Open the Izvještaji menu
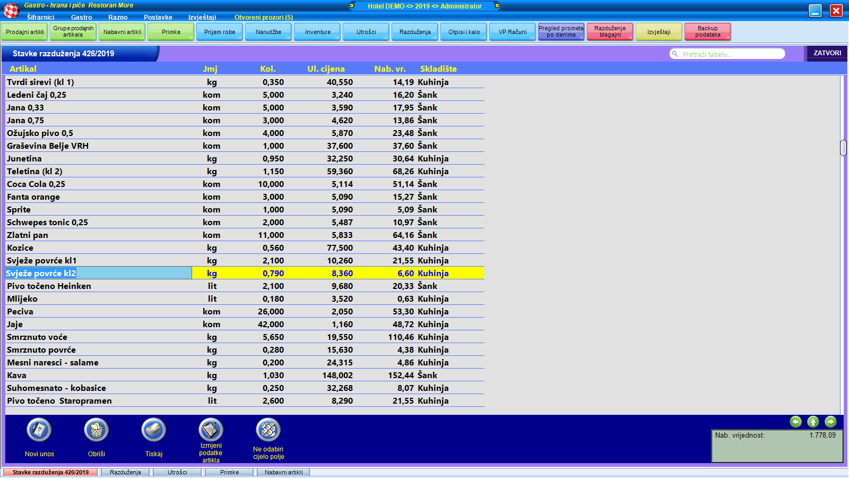The image size is (849, 478). coord(202,17)
